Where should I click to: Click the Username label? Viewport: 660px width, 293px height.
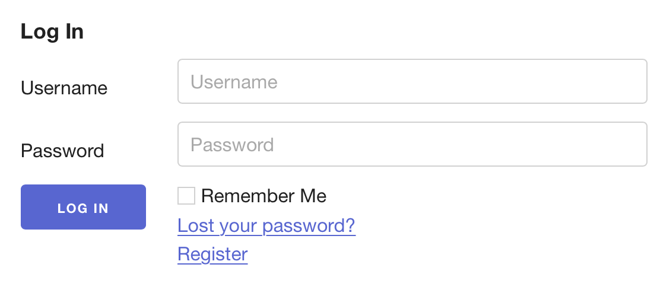click(64, 88)
